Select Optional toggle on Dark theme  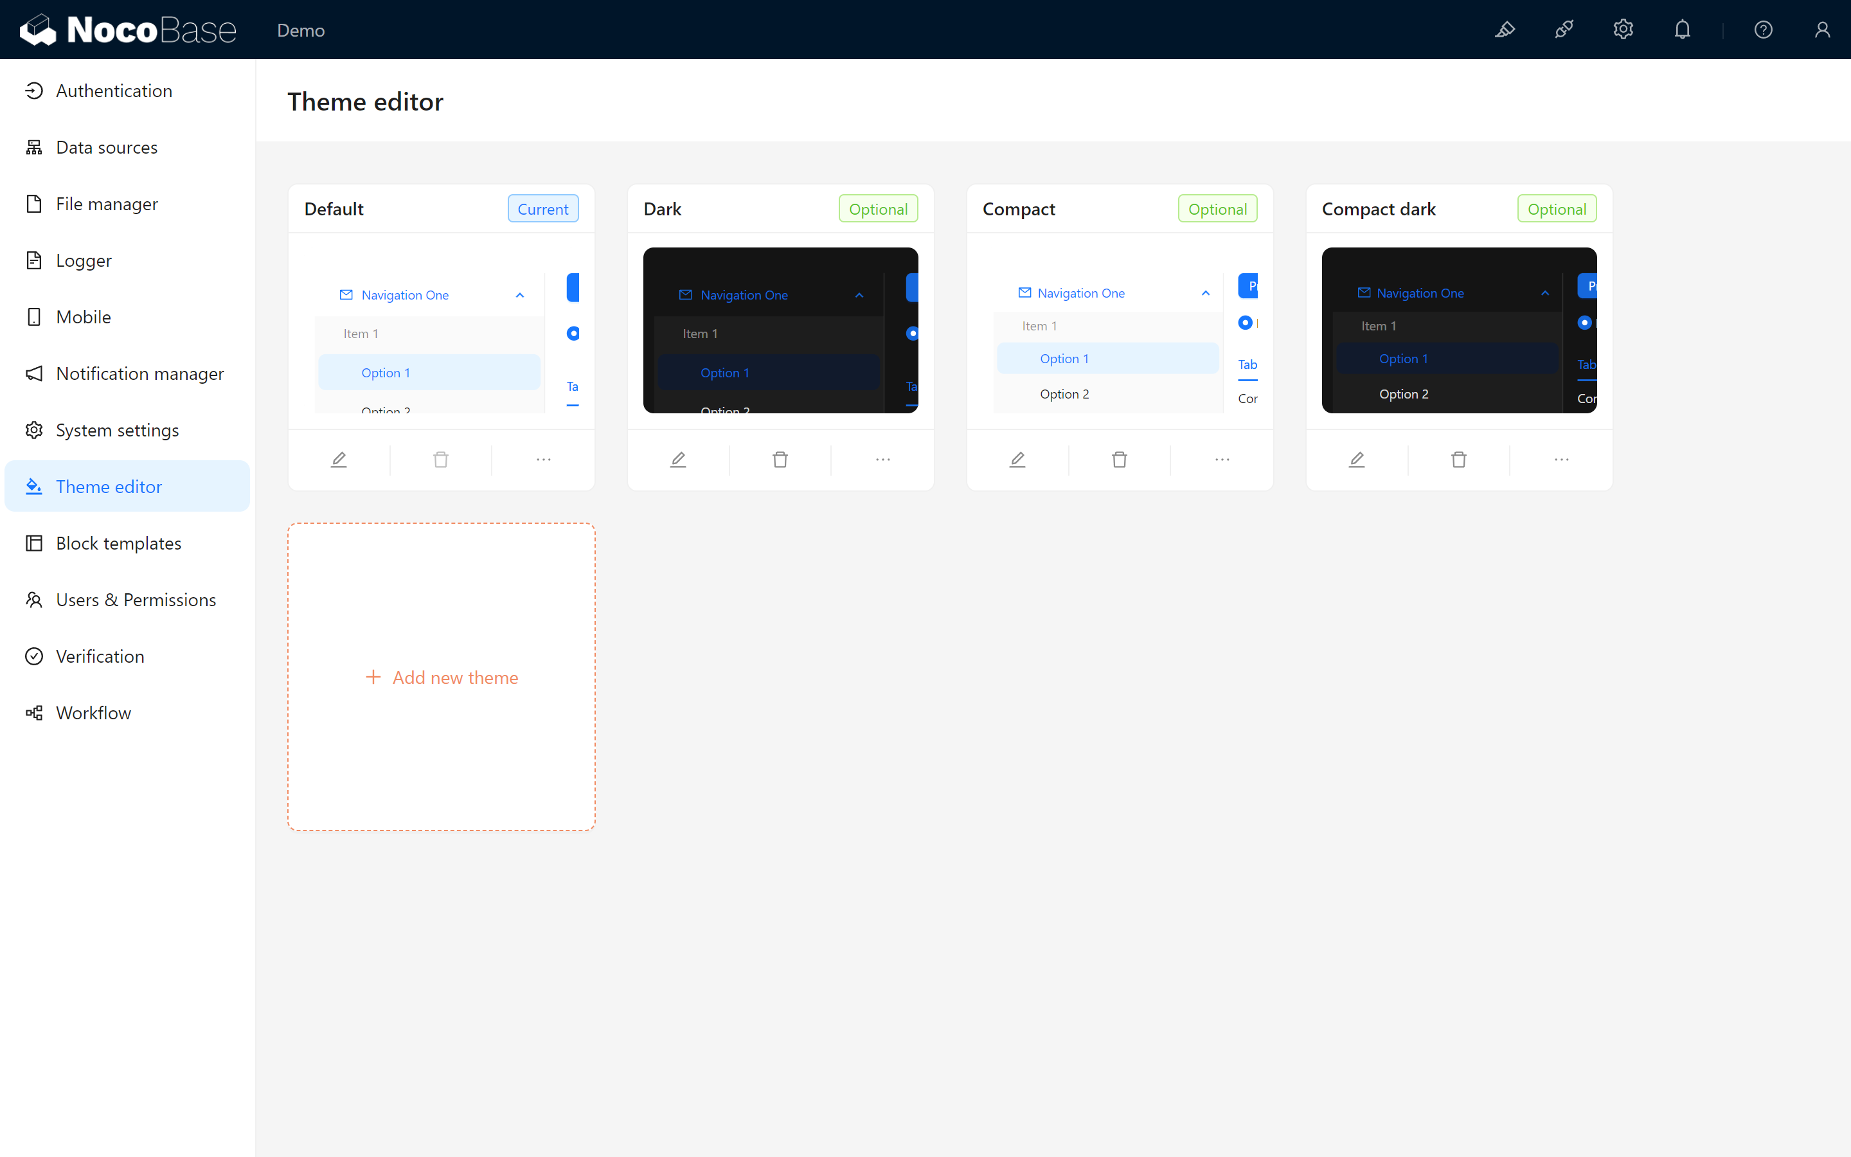click(878, 210)
